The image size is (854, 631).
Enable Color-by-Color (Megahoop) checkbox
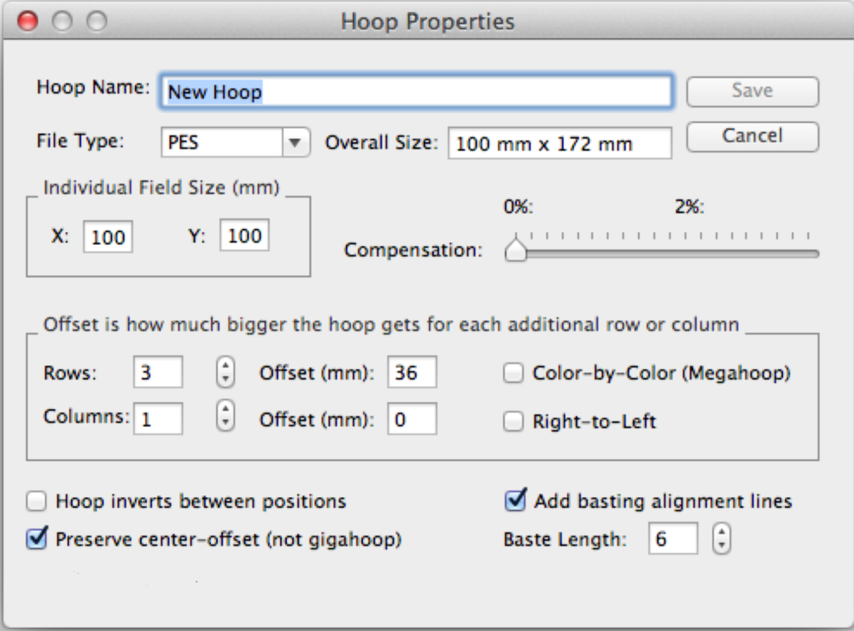point(513,374)
